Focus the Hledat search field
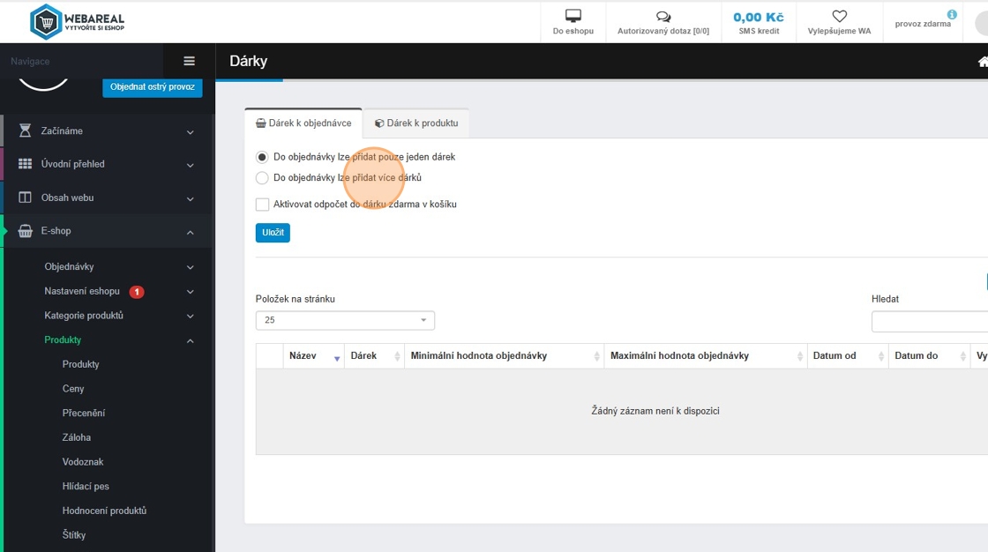988x552 pixels. point(930,321)
